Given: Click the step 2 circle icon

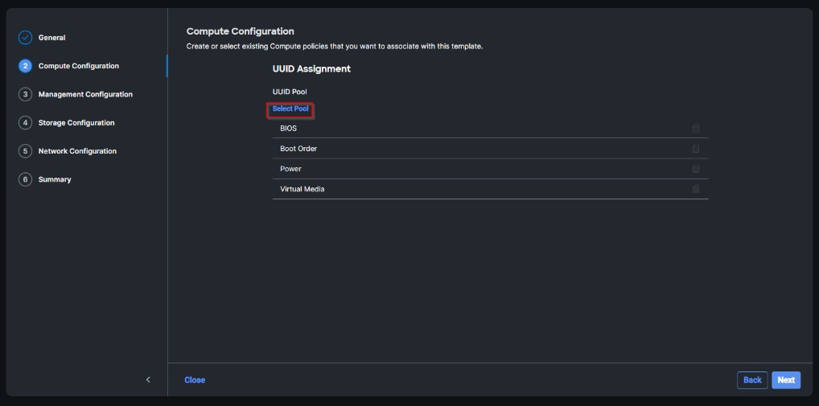Looking at the screenshot, I should 25,66.
